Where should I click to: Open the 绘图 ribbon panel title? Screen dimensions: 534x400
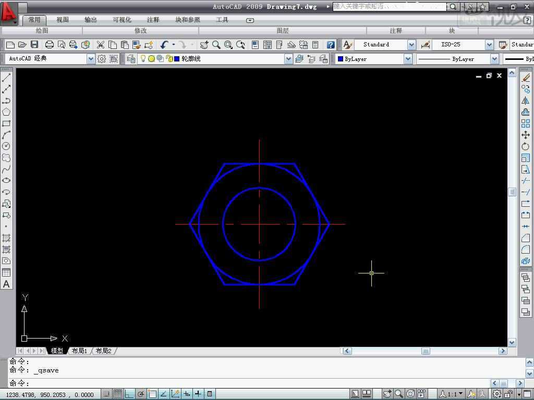pos(42,31)
